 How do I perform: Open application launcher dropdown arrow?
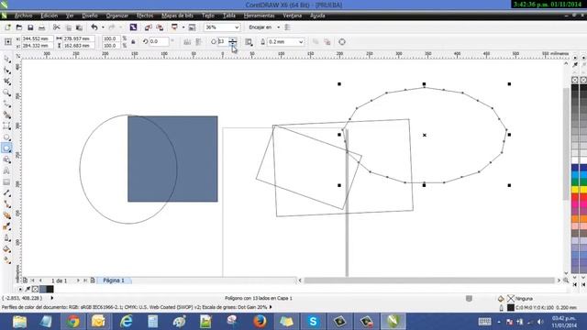pos(183,27)
